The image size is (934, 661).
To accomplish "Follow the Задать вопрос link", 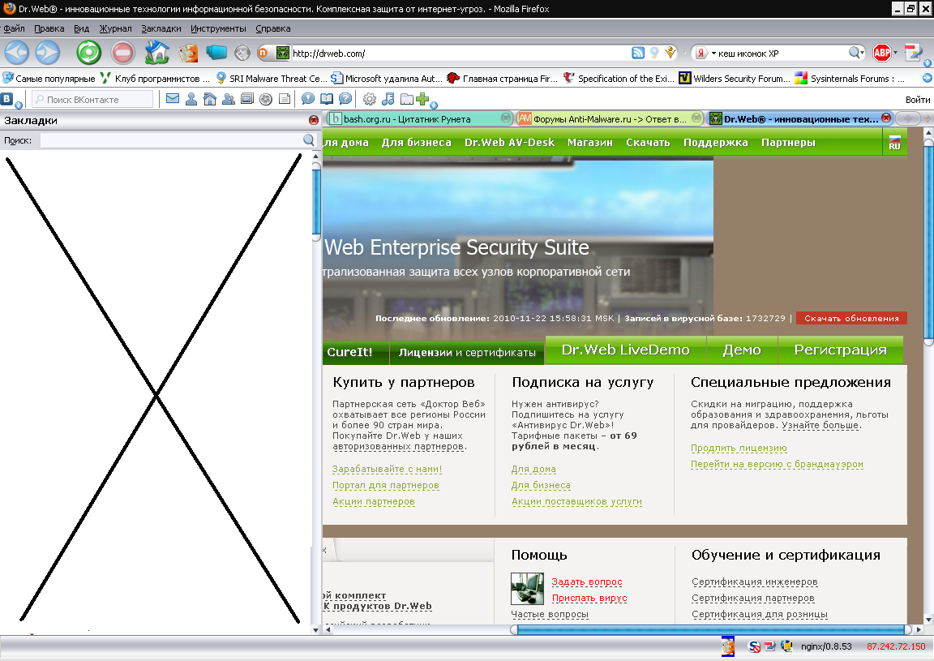I will 587,582.
